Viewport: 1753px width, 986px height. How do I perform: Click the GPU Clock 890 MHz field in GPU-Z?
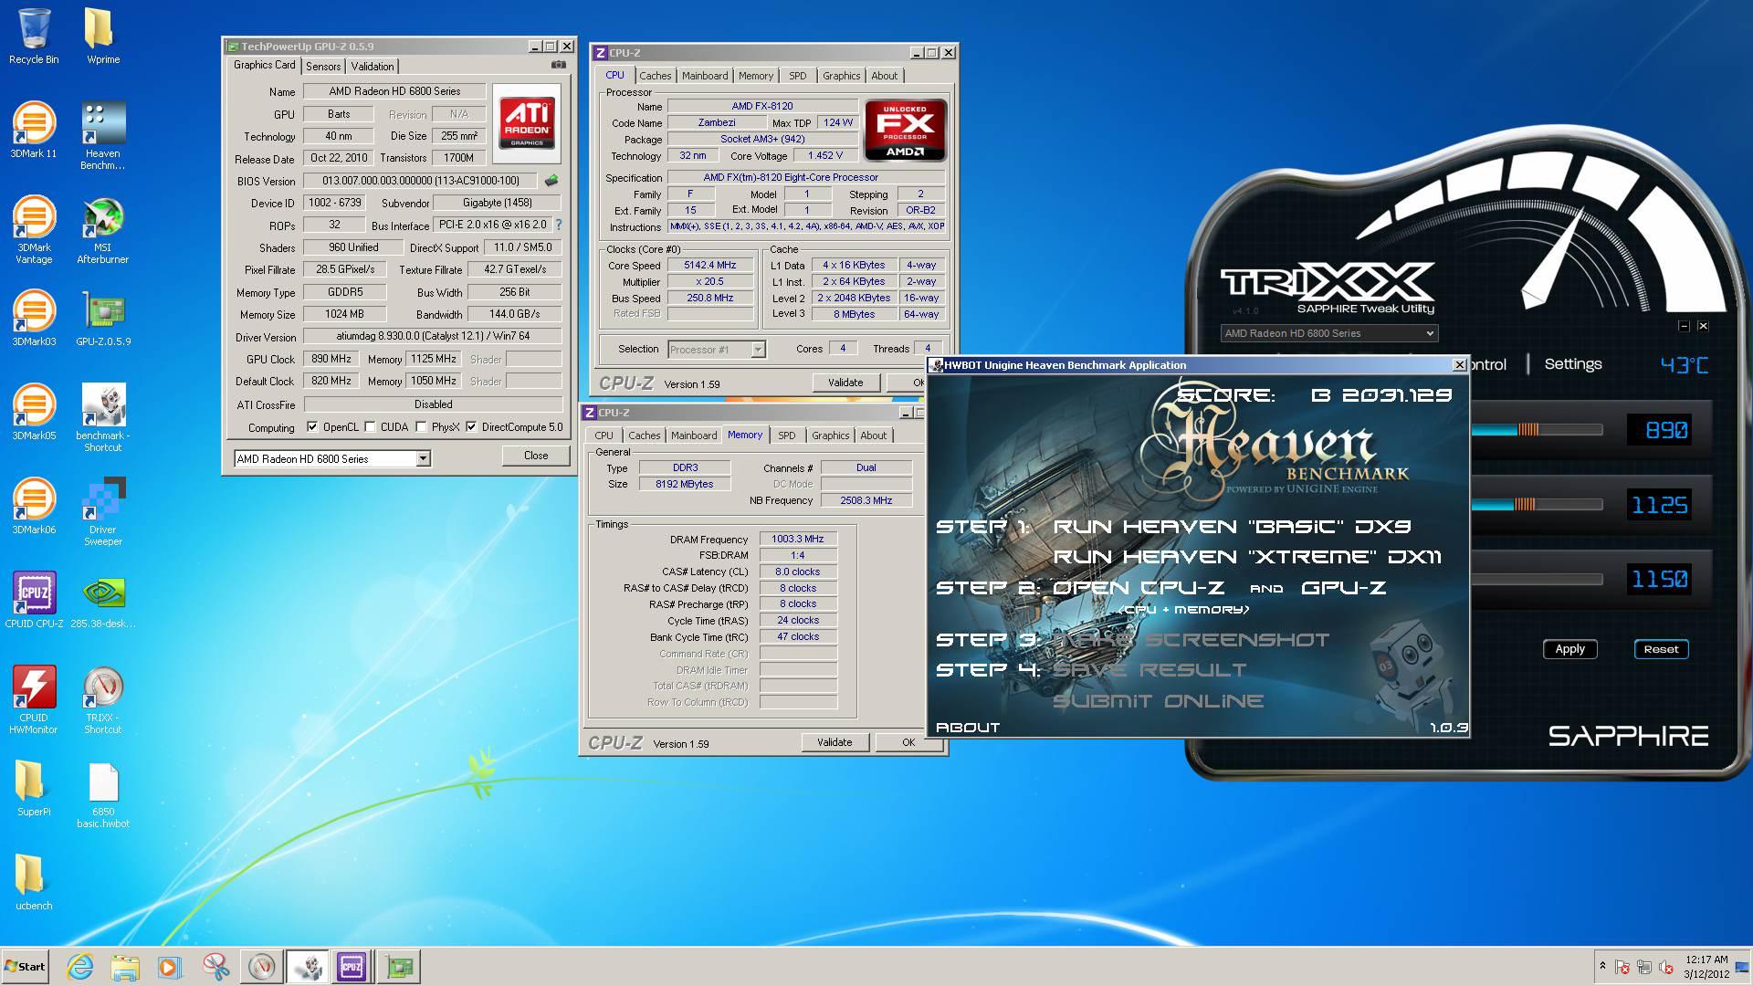(x=331, y=360)
